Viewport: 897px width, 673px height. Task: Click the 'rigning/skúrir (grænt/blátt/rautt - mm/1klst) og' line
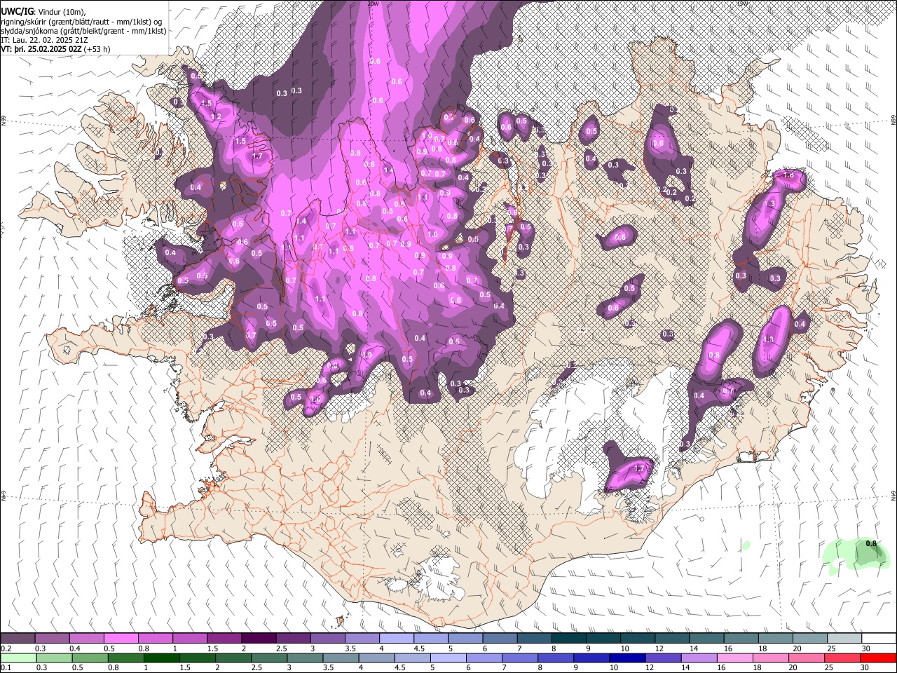pos(81,22)
